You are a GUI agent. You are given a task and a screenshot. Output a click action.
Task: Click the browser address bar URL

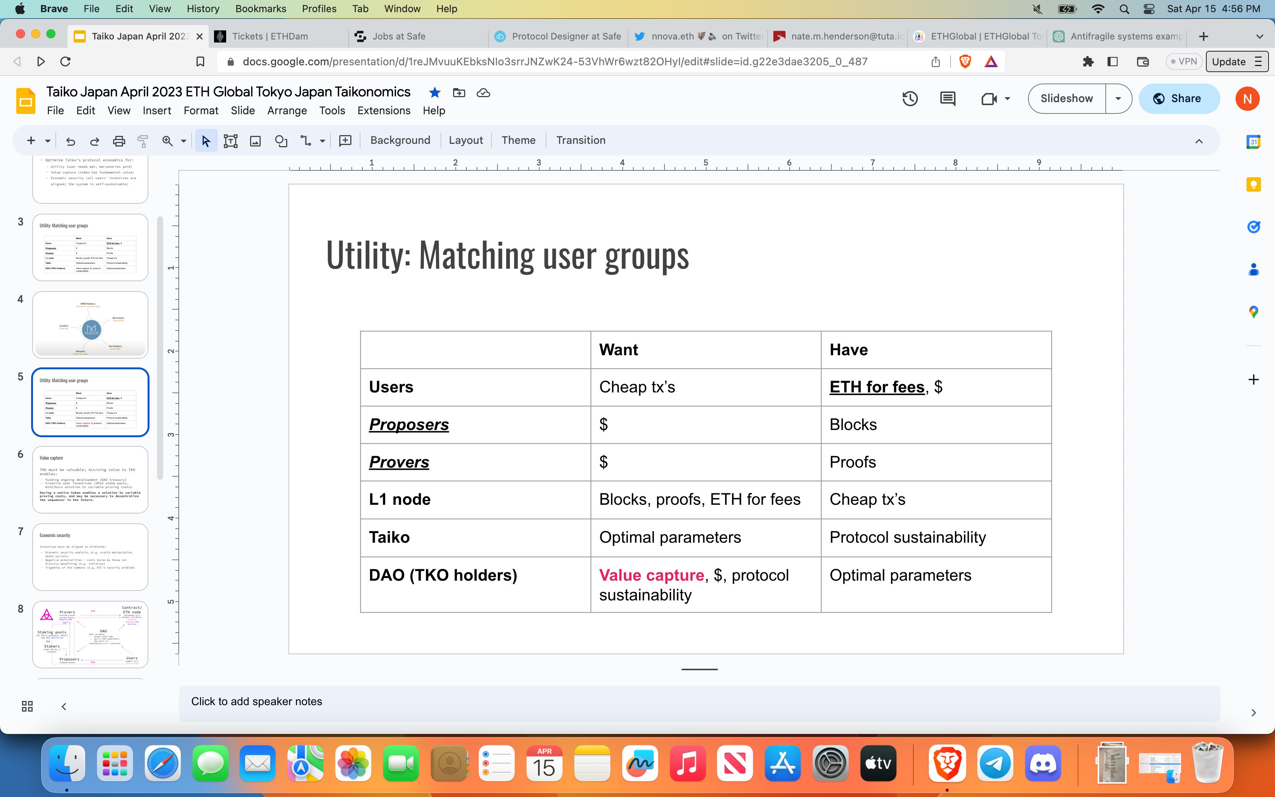(x=554, y=61)
